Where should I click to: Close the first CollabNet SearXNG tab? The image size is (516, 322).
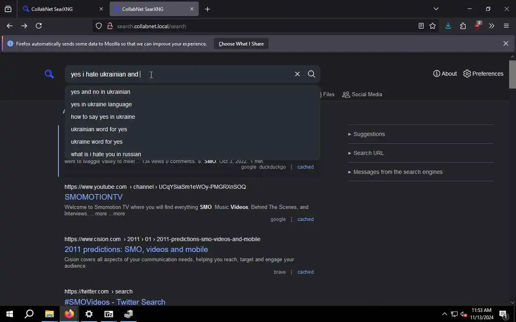[x=101, y=9]
